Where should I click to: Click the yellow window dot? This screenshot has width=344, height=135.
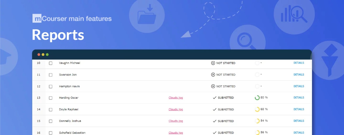click(x=43, y=54)
